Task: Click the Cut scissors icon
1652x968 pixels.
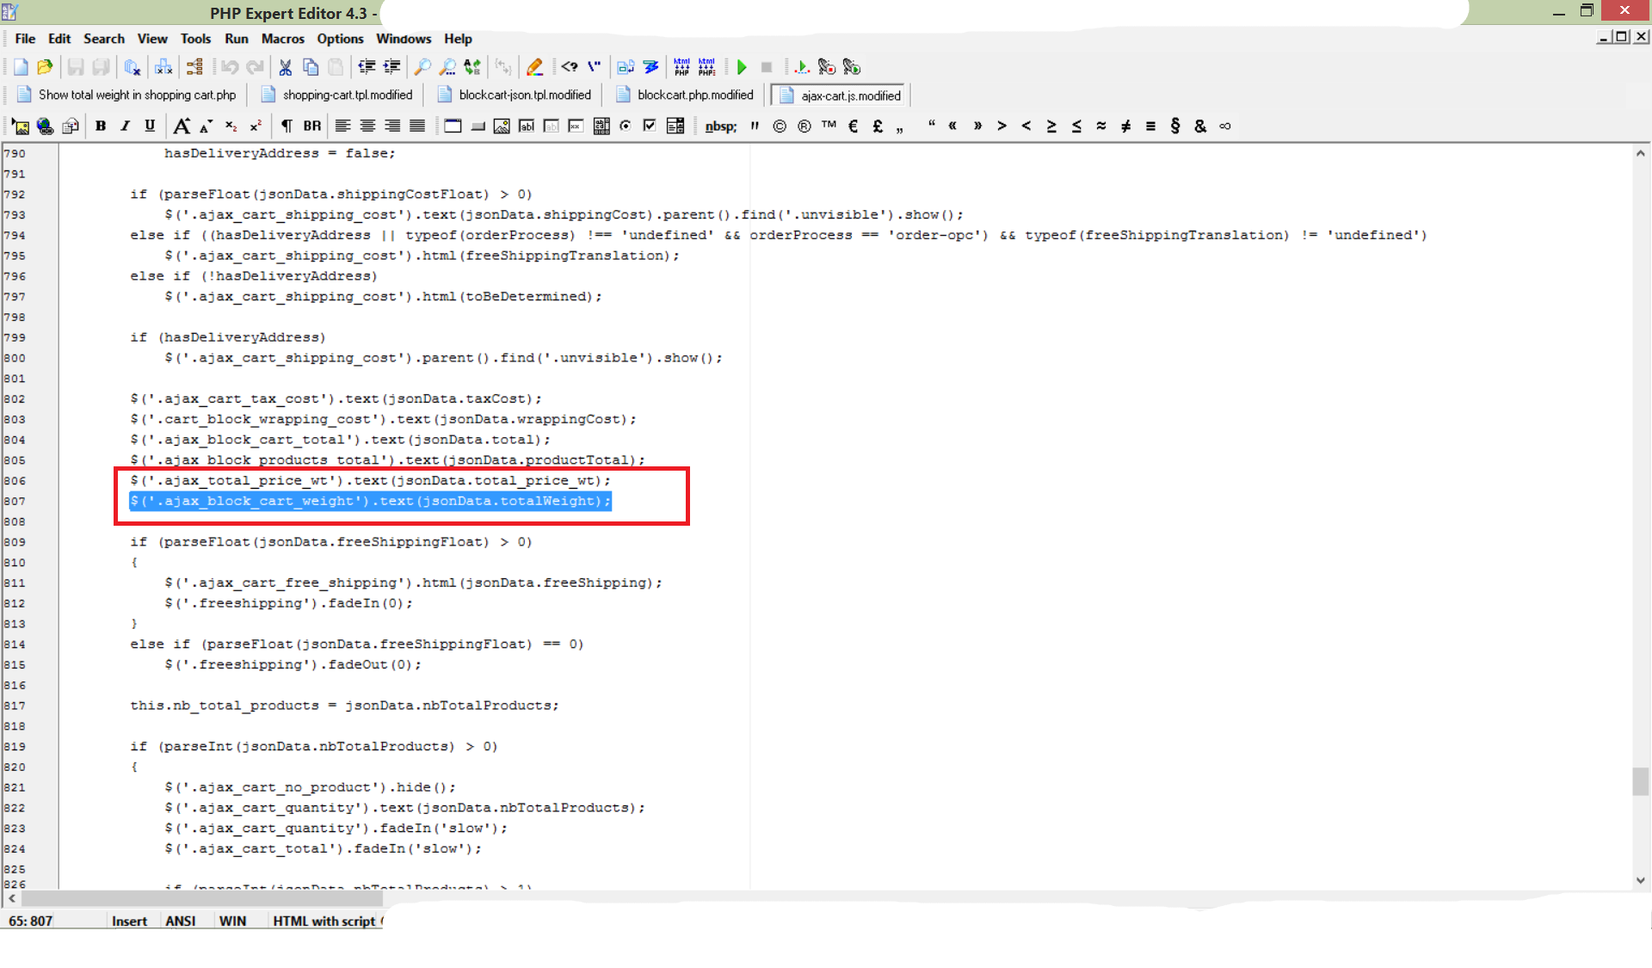Action: click(x=286, y=67)
